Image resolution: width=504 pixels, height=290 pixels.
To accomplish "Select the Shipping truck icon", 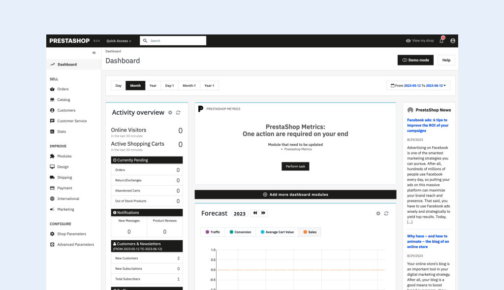I will (53, 177).
